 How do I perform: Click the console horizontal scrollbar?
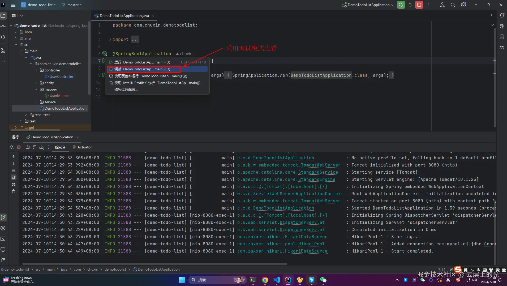[154, 264]
